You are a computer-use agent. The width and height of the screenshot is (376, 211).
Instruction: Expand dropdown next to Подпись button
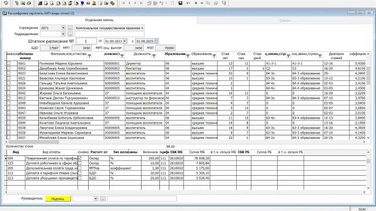point(96,199)
